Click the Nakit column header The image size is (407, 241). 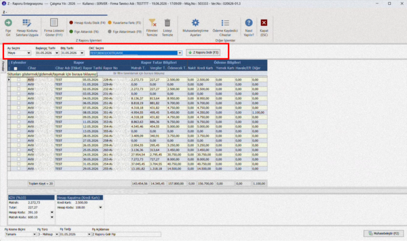click(x=192, y=68)
